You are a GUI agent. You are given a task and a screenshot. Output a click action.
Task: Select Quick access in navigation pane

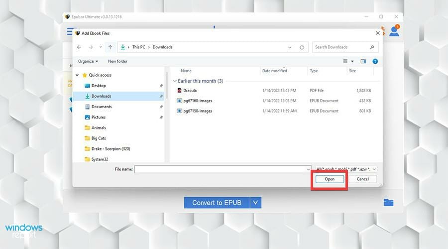(100, 75)
